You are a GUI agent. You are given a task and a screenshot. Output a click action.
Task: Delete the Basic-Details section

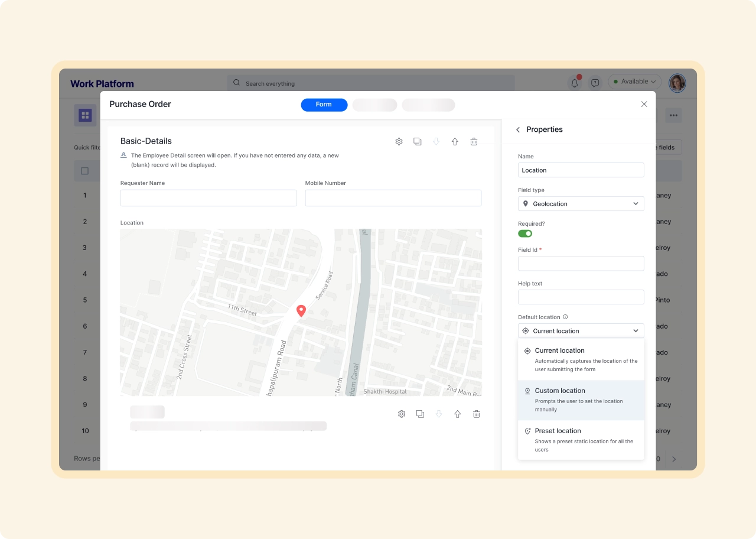pos(474,142)
